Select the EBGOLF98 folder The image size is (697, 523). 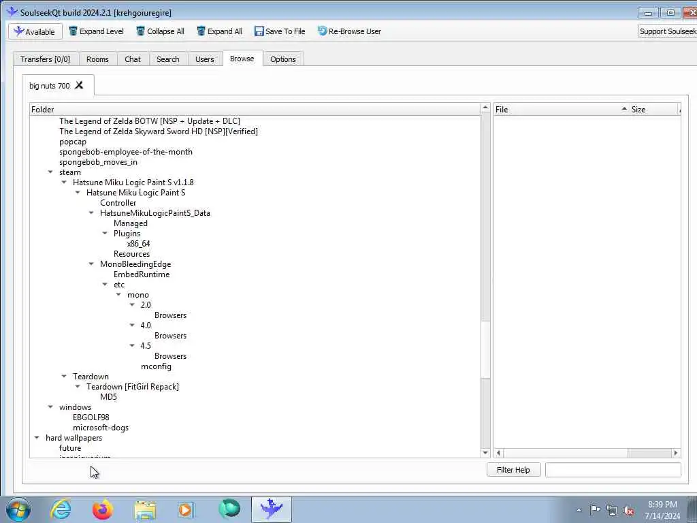pyautogui.click(x=91, y=417)
